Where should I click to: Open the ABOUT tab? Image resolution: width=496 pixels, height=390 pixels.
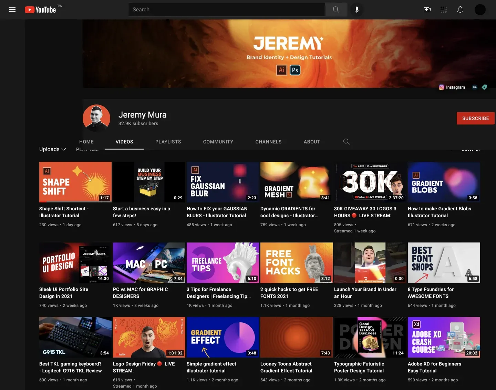pos(312,142)
